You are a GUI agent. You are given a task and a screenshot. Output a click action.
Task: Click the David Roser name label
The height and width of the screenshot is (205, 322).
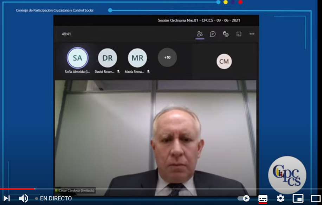(104, 72)
